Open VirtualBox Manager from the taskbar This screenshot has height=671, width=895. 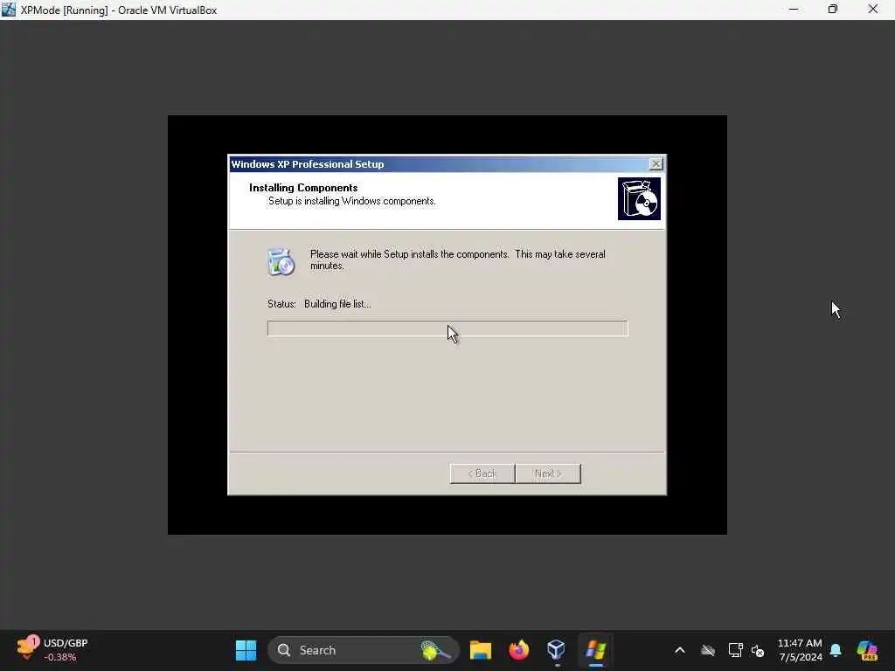coord(556,650)
